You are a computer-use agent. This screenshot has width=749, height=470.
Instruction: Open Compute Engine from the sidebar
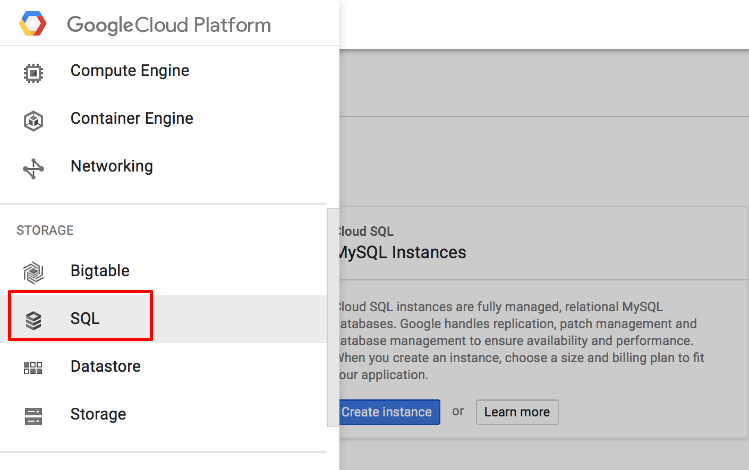coord(130,71)
